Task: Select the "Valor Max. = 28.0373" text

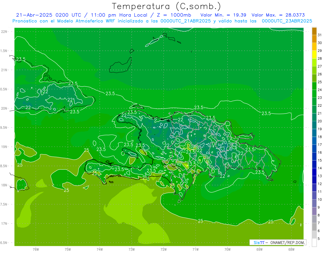Action: [x=278, y=15]
